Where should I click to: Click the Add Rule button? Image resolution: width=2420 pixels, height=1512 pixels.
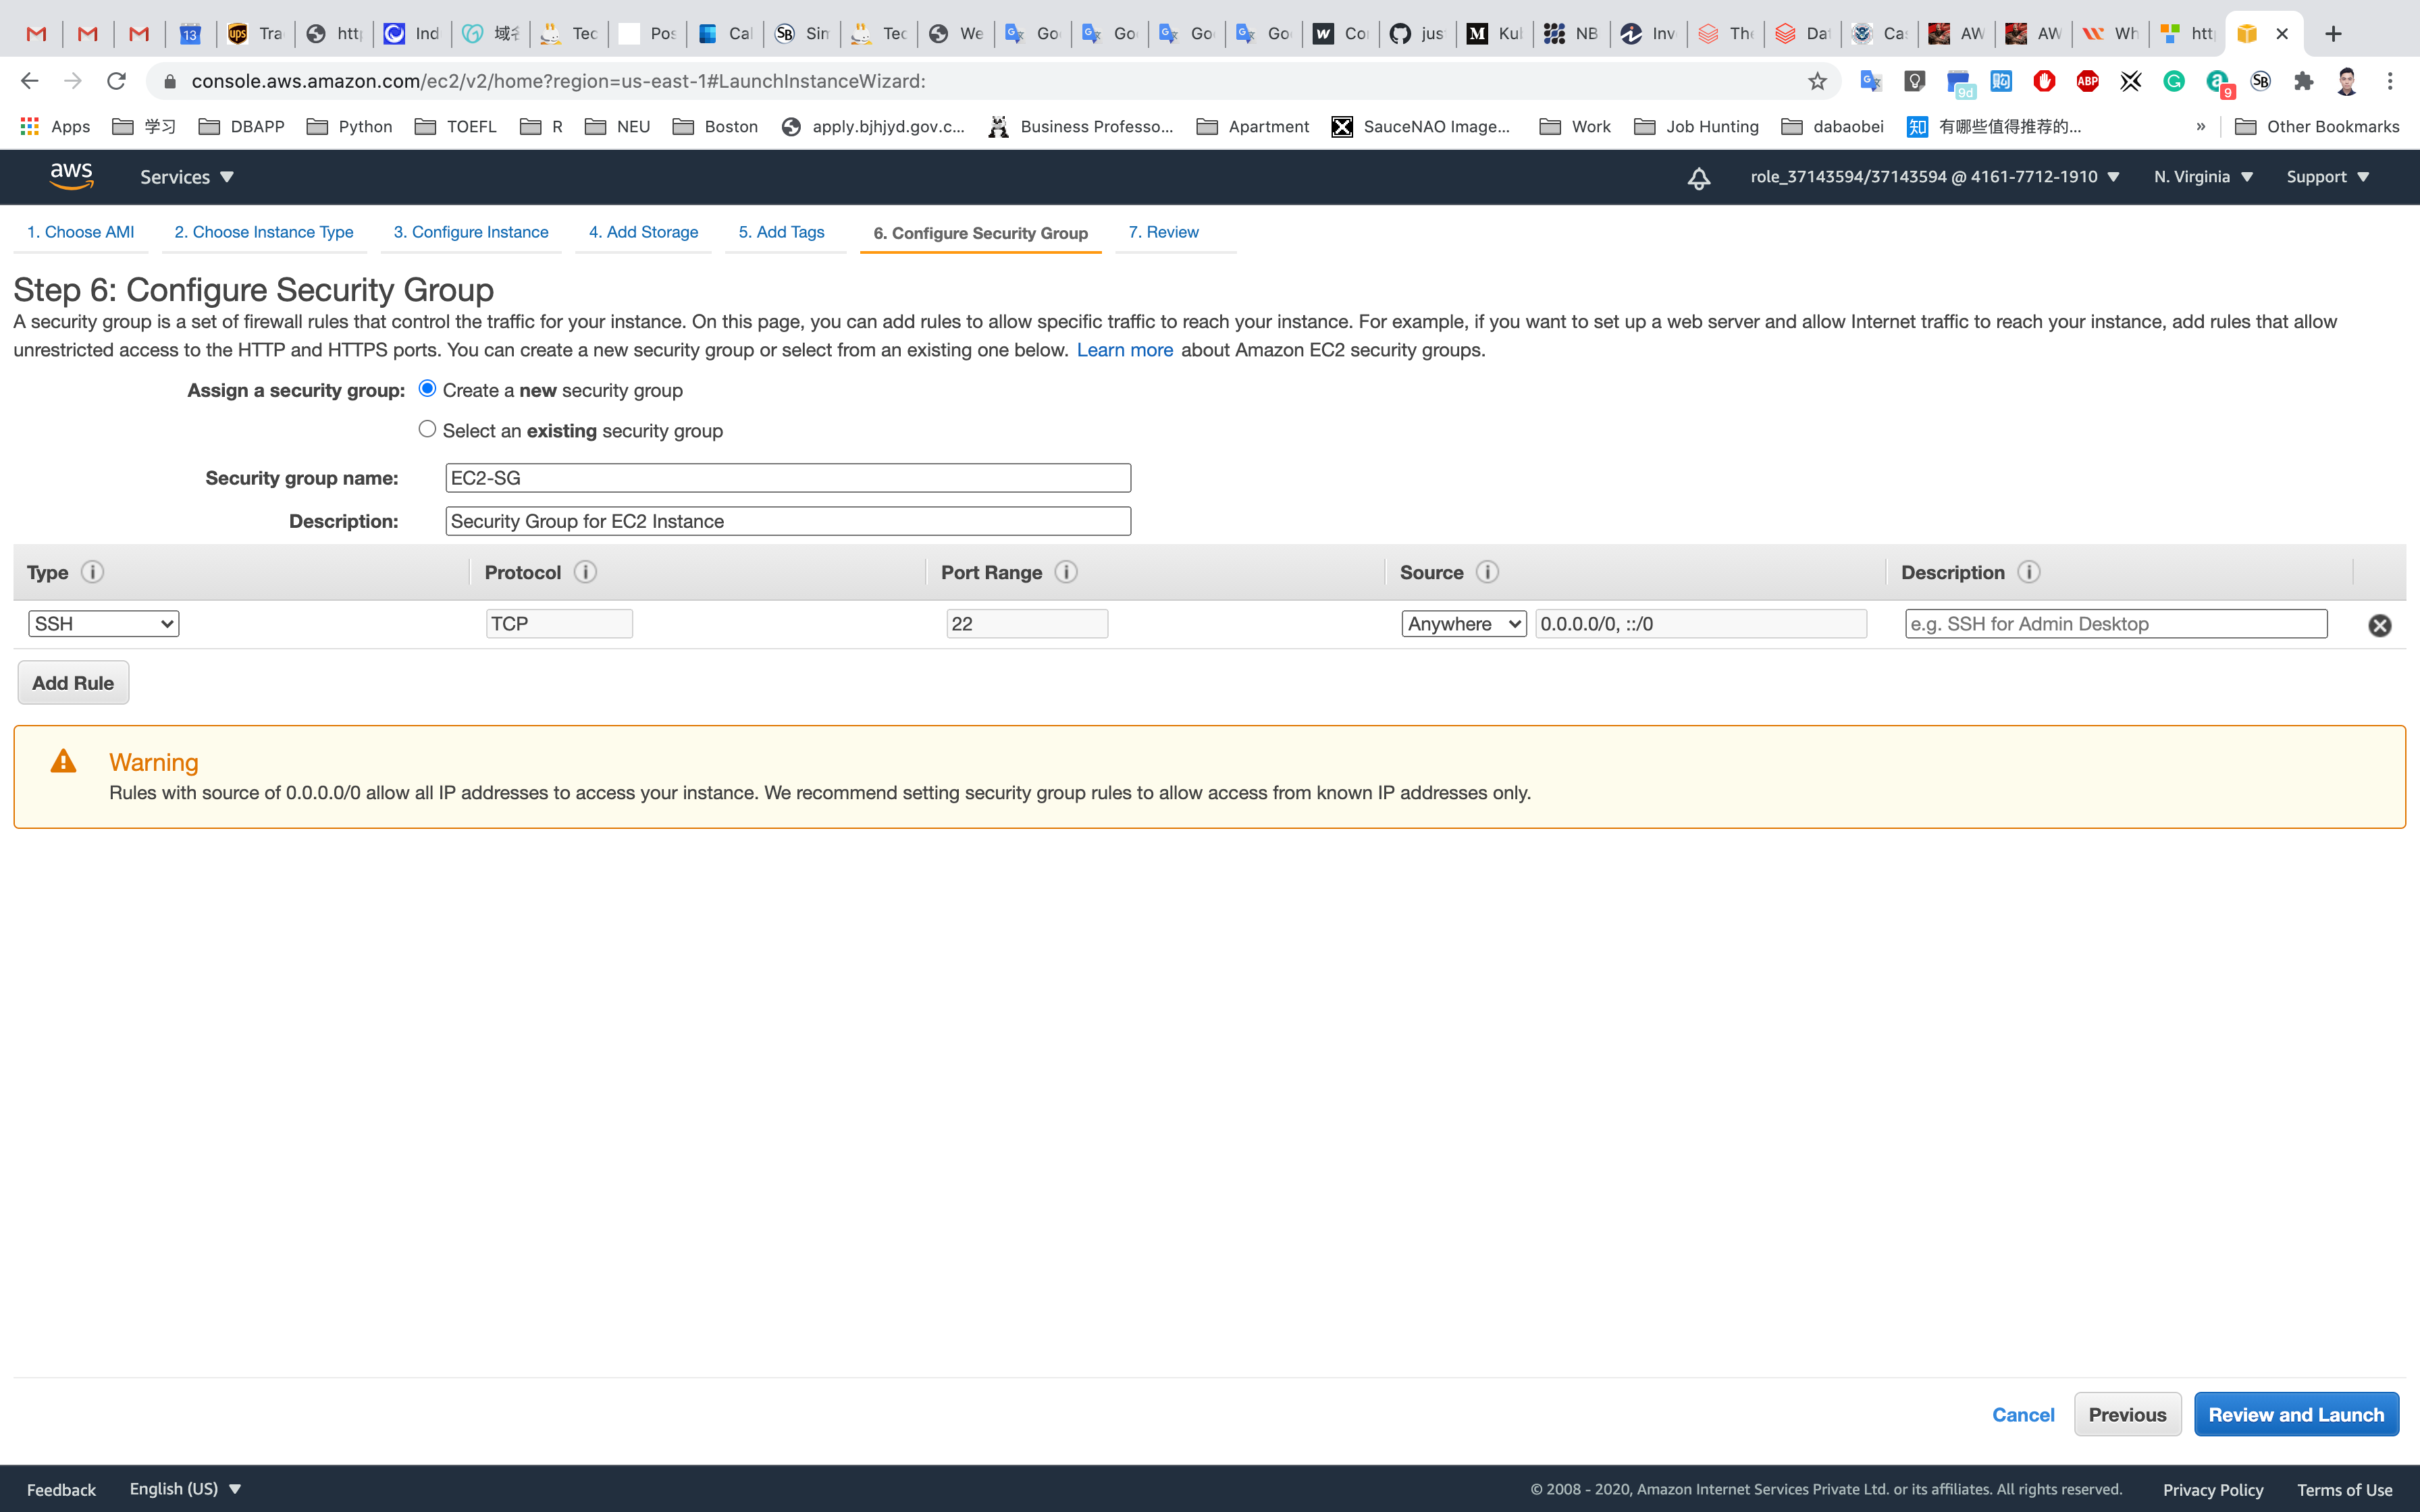[73, 683]
